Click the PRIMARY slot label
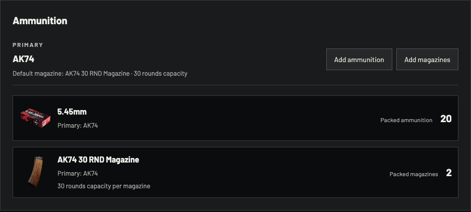The image size is (471, 212). pyautogui.click(x=28, y=45)
